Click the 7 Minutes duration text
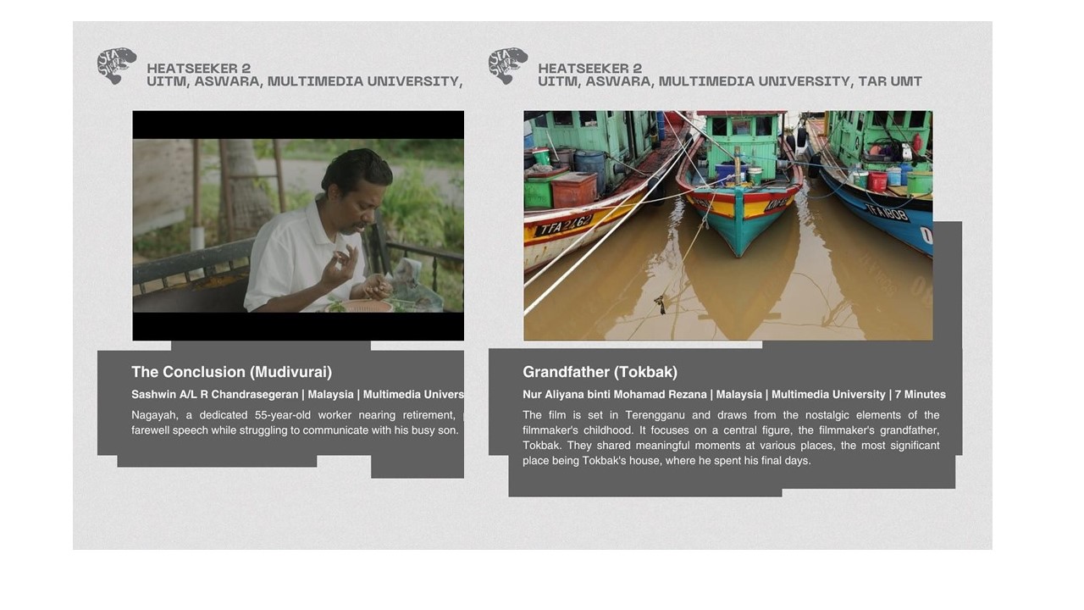 [921, 395]
